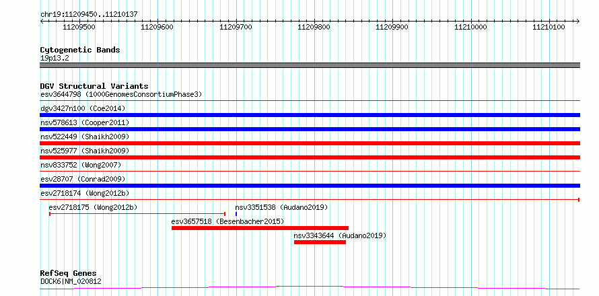Screen dimensions: 599x296
Task: Open nsv833752 (Wong2007) variant label
Action: tap(81, 165)
